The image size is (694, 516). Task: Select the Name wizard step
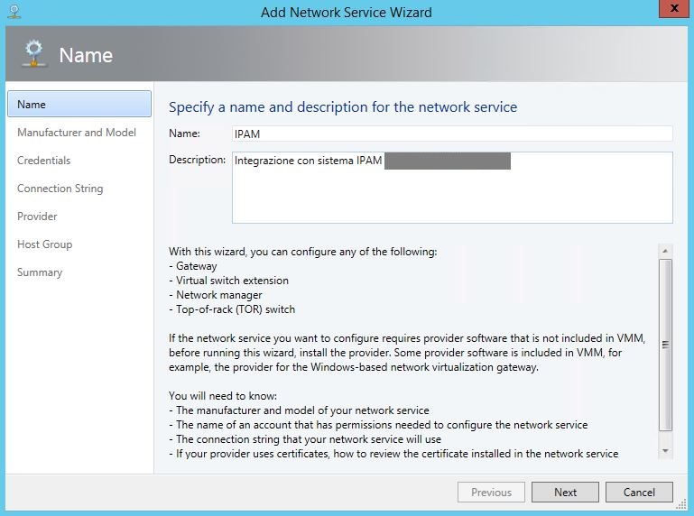79,105
